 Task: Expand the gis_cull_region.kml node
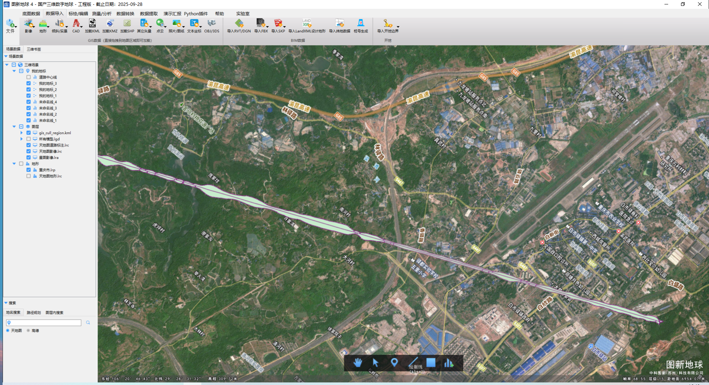pyautogui.click(x=21, y=133)
